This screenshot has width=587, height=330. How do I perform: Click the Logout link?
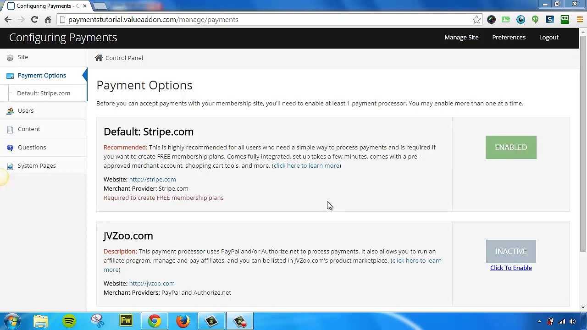549,37
